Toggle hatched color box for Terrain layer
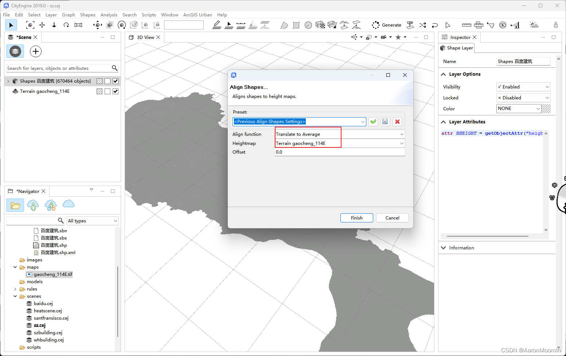This screenshot has width=566, height=356. click(x=99, y=91)
